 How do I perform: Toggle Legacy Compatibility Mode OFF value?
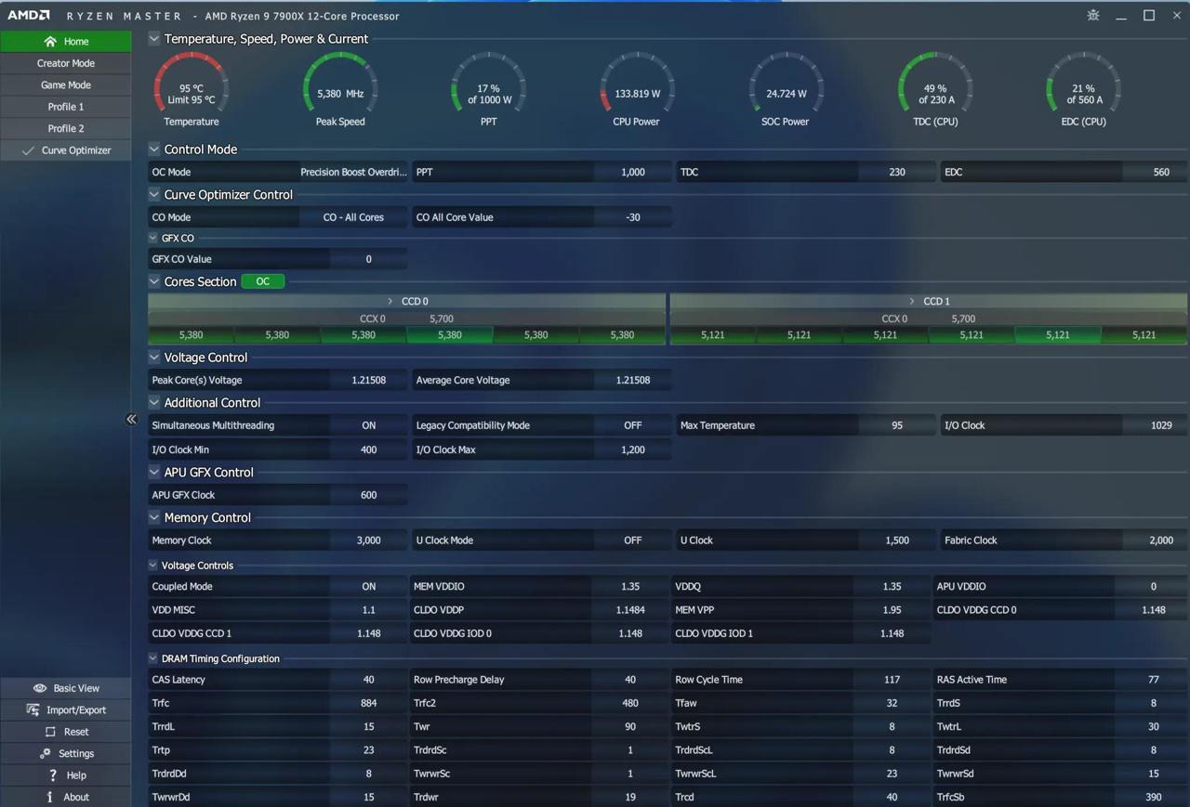(x=632, y=425)
